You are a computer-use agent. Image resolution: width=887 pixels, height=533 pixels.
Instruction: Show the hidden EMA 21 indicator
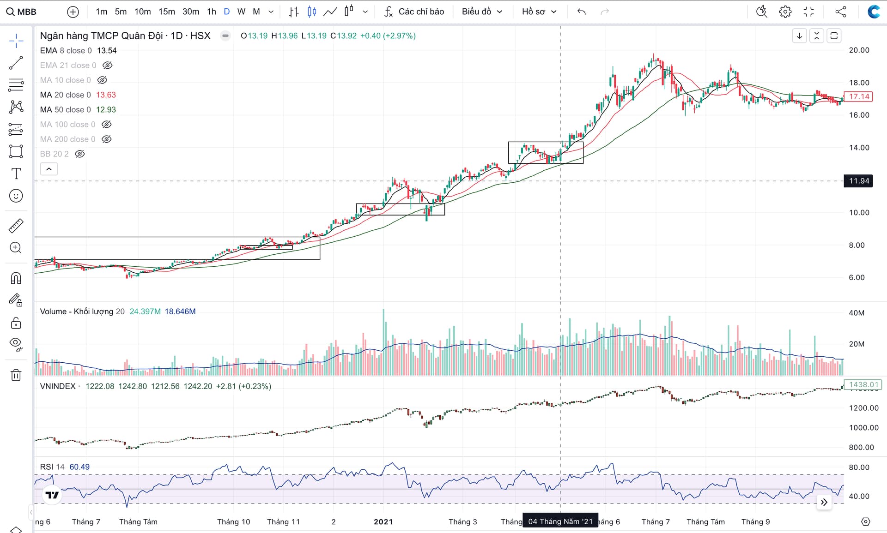pos(107,66)
